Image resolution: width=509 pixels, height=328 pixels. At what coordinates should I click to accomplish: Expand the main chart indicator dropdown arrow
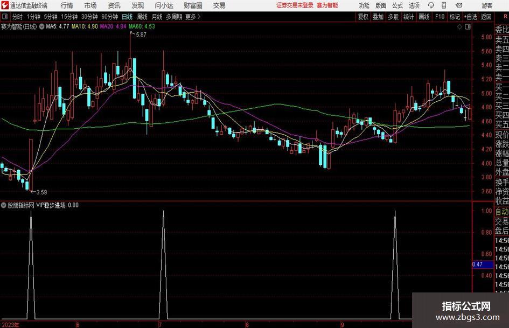[41, 26]
